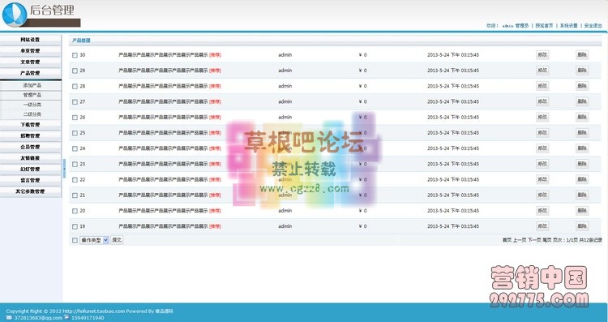Tick the checkbox for product 23
This screenshot has height=322, width=608.
[x=75, y=164]
